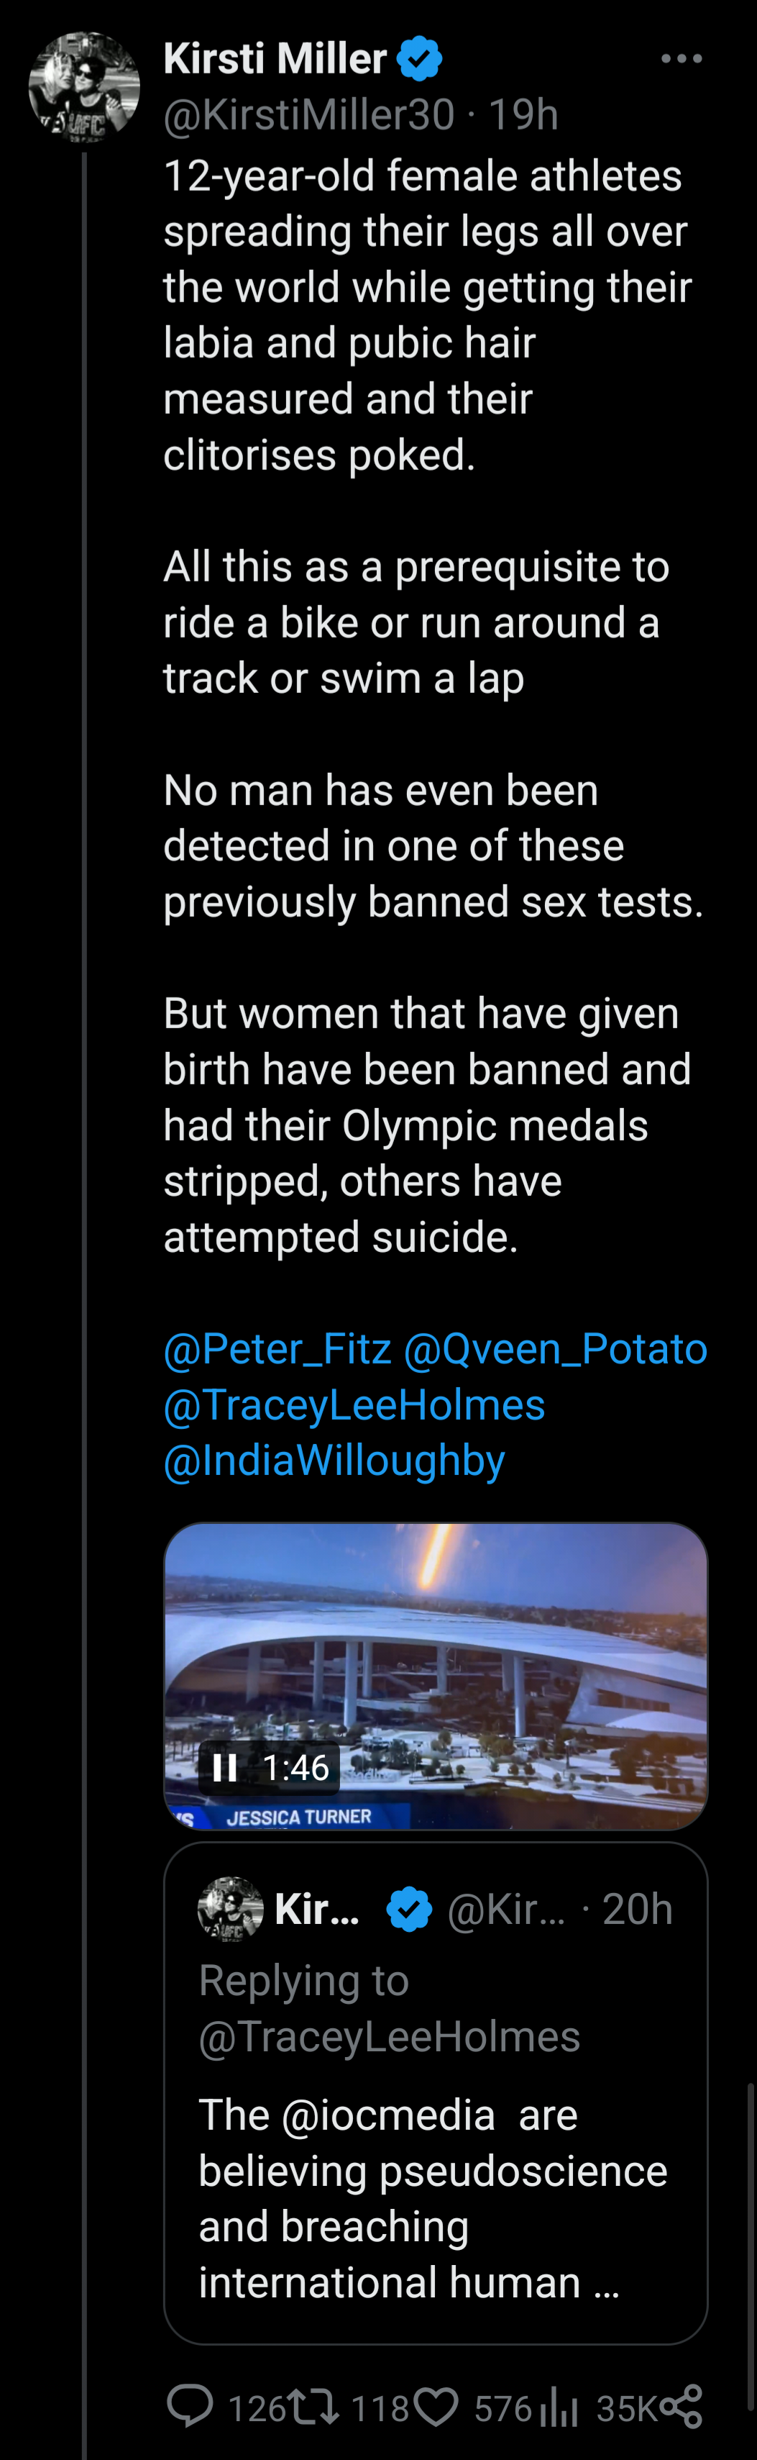The width and height of the screenshot is (757, 2460).
Task: Like the post with the heart icon
Action: pos(437,2407)
